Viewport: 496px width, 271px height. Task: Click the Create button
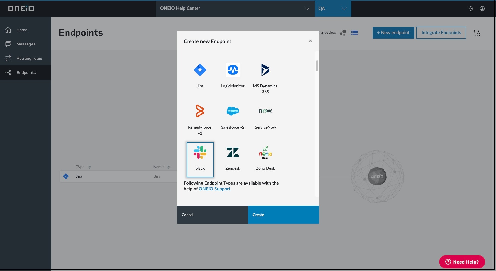point(283,215)
